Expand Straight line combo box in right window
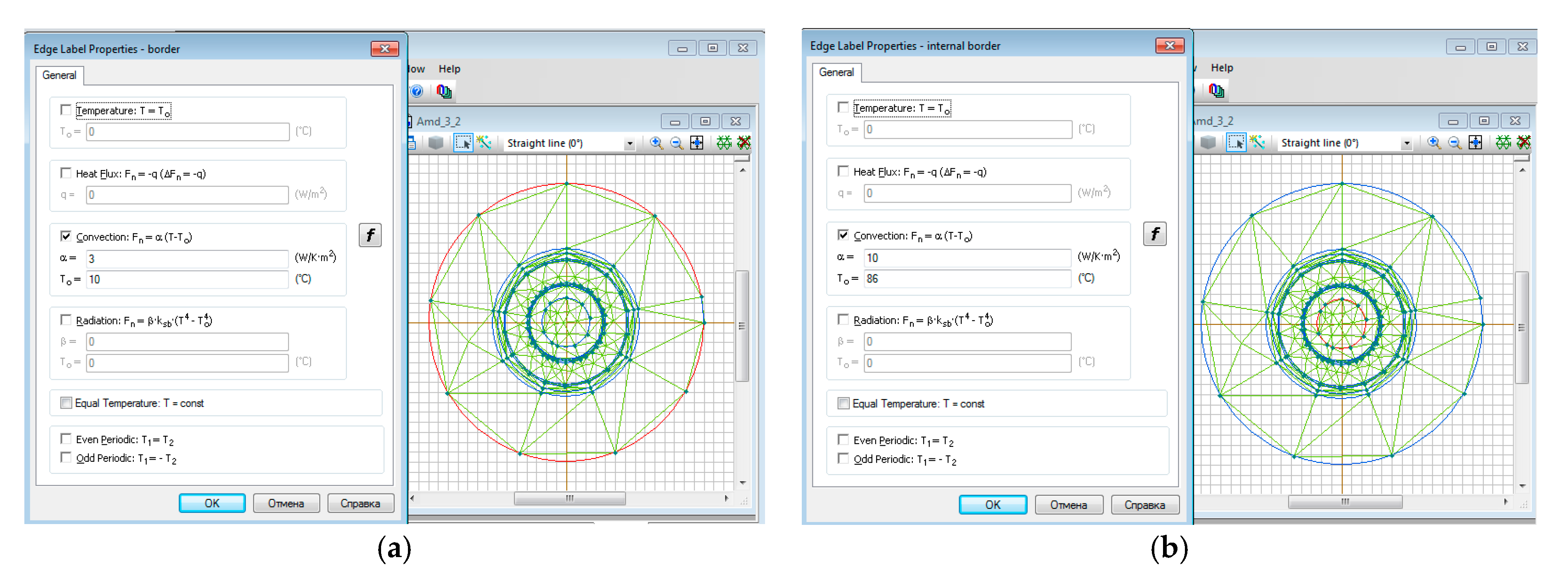Image resolution: width=1554 pixels, height=574 pixels. [x=1406, y=144]
